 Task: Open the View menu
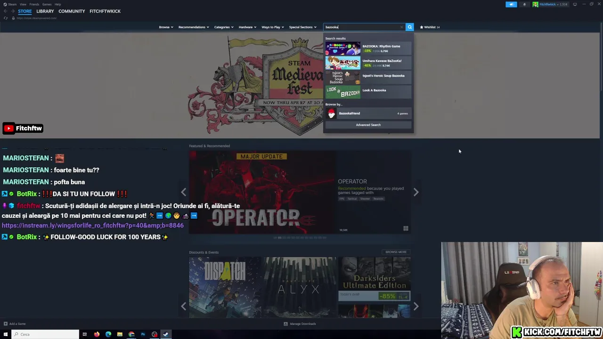point(23,4)
